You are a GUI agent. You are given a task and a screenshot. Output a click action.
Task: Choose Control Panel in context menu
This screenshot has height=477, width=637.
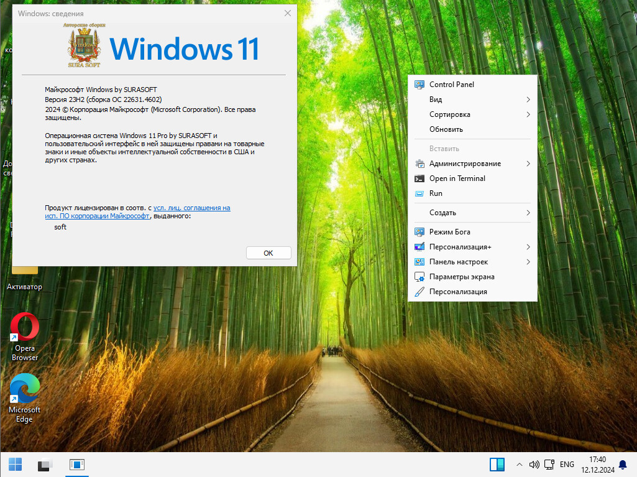[x=472, y=84]
